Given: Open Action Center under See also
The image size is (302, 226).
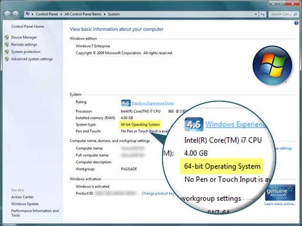Looking at the screenshot, I should (x=22, y=197).
